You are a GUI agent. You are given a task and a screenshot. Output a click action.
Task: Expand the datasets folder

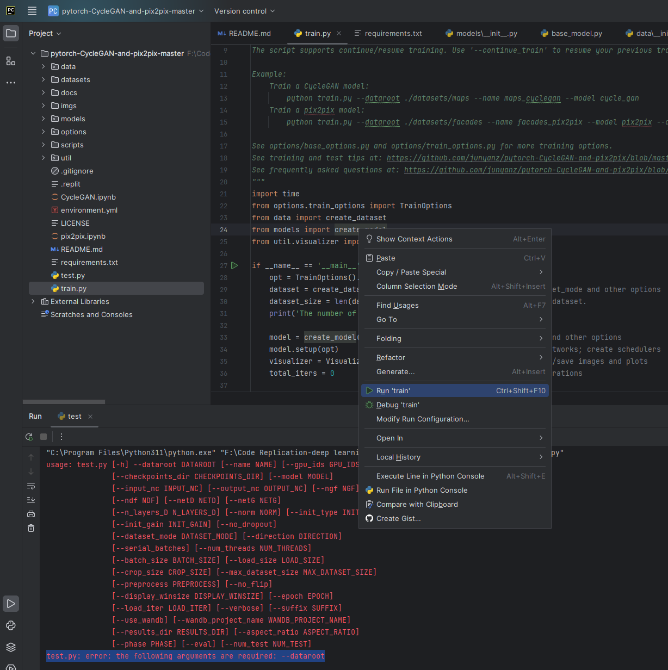coord(44,79)
